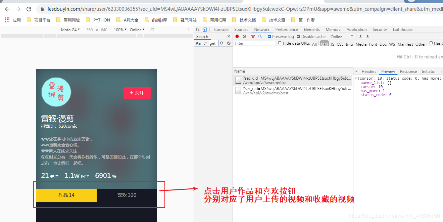Open the API大全 bookmark folder
Screen dimensions: 443x222
[x=127, y=20]
